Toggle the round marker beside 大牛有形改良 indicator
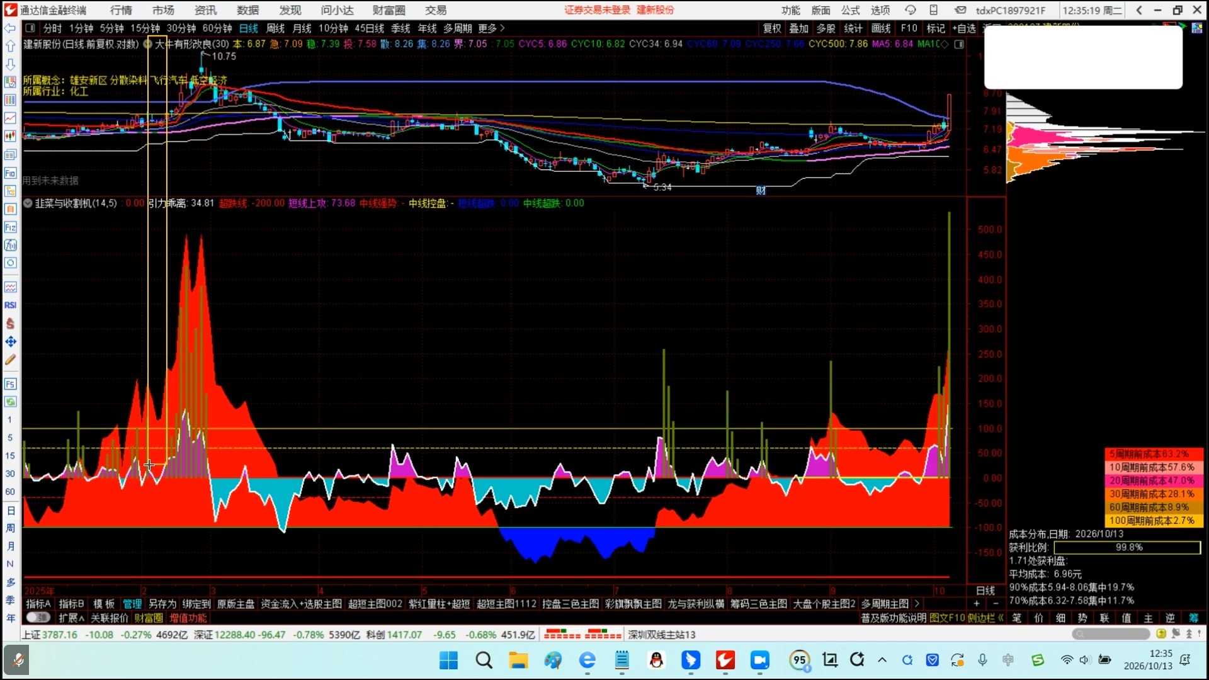 pyautogui.click(x=147, y=44)
